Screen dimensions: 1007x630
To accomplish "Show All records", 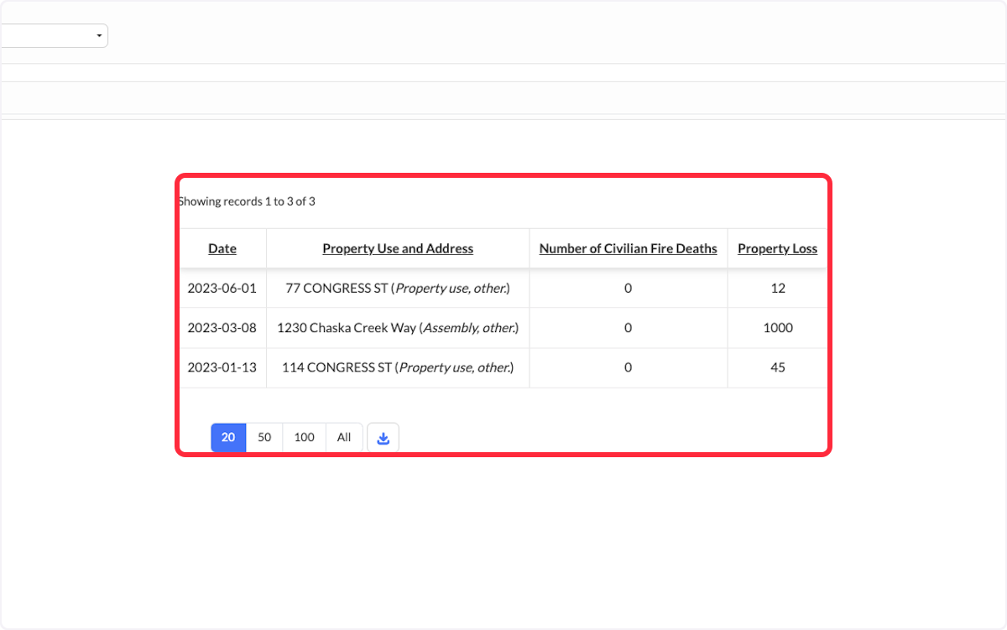I will point(344,438).
